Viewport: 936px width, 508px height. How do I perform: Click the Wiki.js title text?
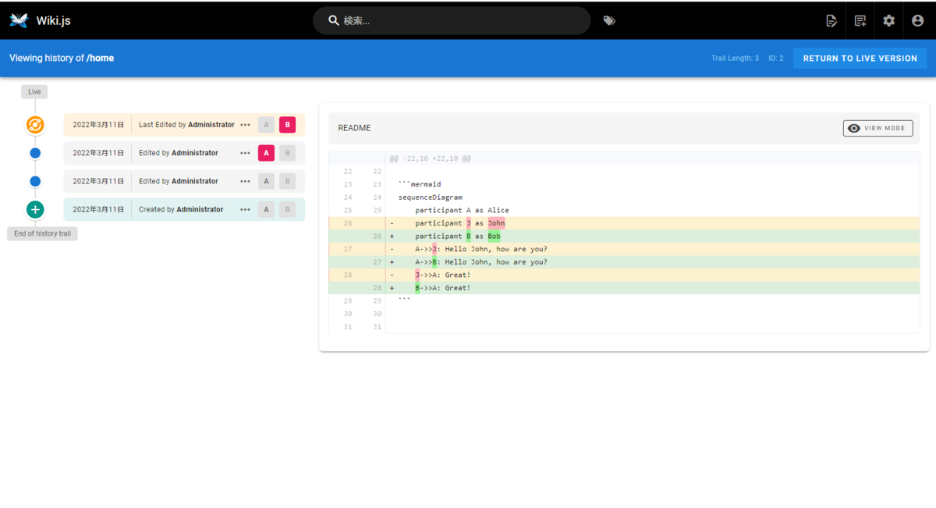pos(53,20)
